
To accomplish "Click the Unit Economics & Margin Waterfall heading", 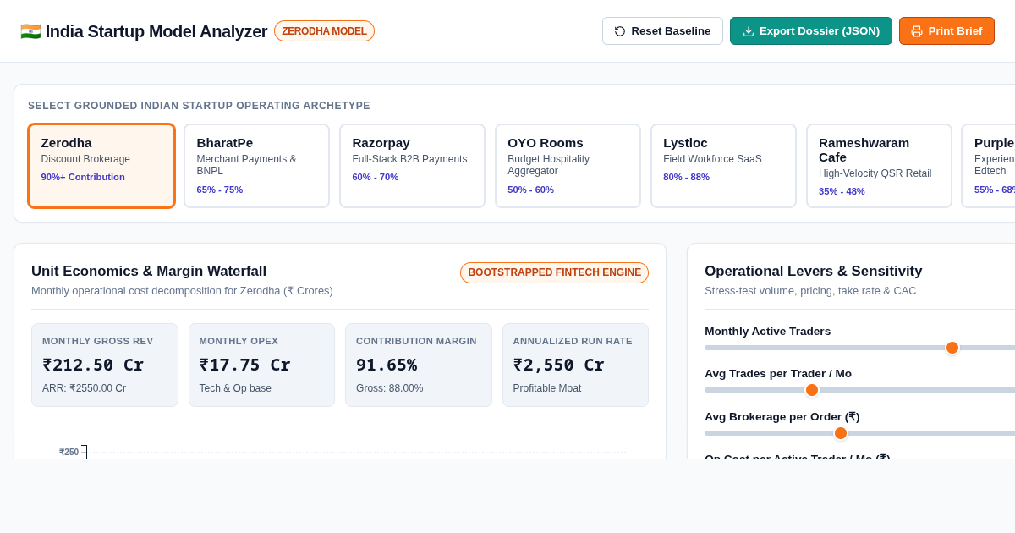I will pyautogui.click(x=149, y=272).
